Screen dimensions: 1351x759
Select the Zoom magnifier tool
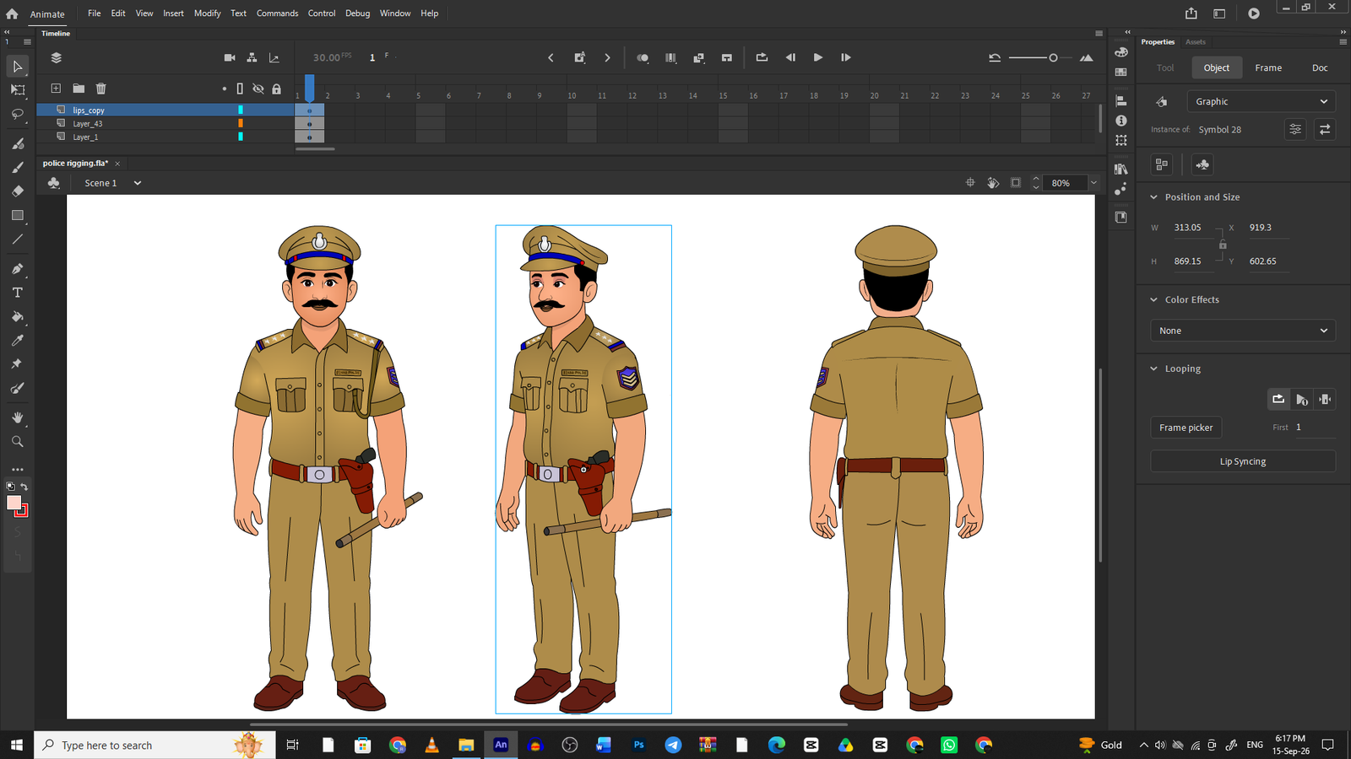pos(17,441)
